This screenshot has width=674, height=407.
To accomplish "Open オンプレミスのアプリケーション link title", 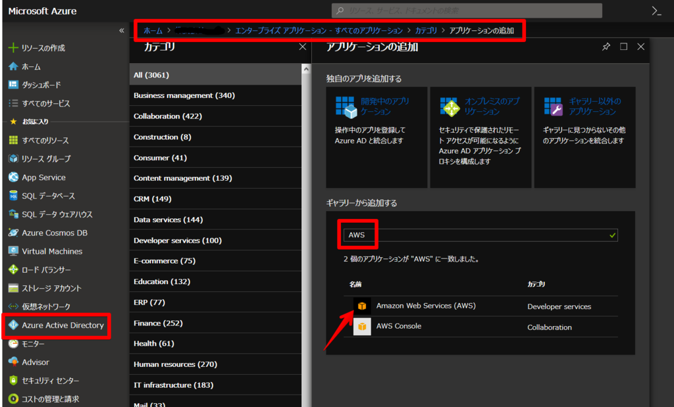I will (492, 106).
